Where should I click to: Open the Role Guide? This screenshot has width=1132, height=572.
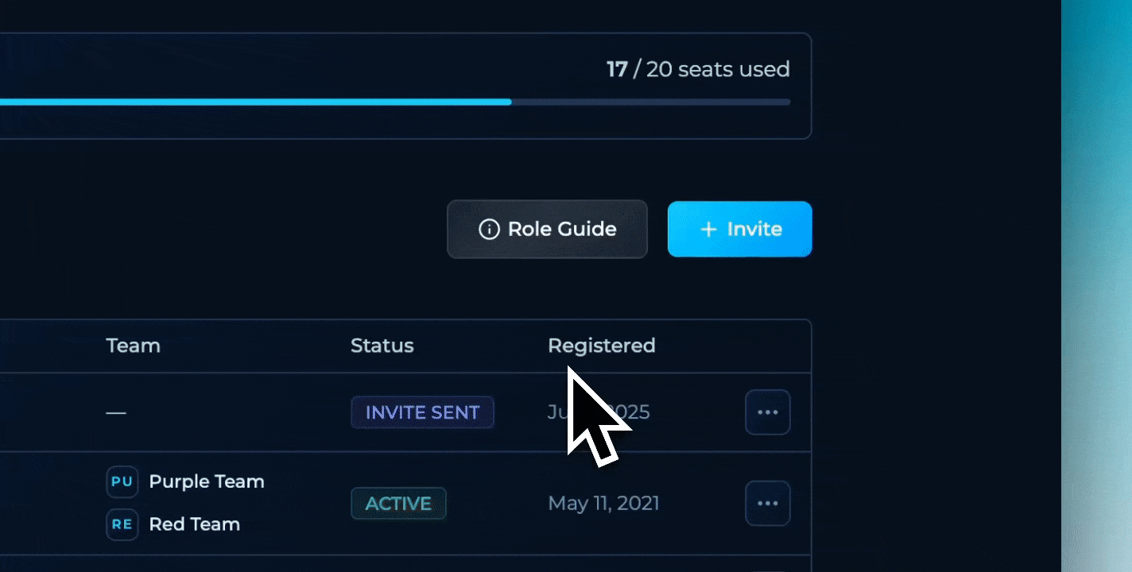pos(547,229)
